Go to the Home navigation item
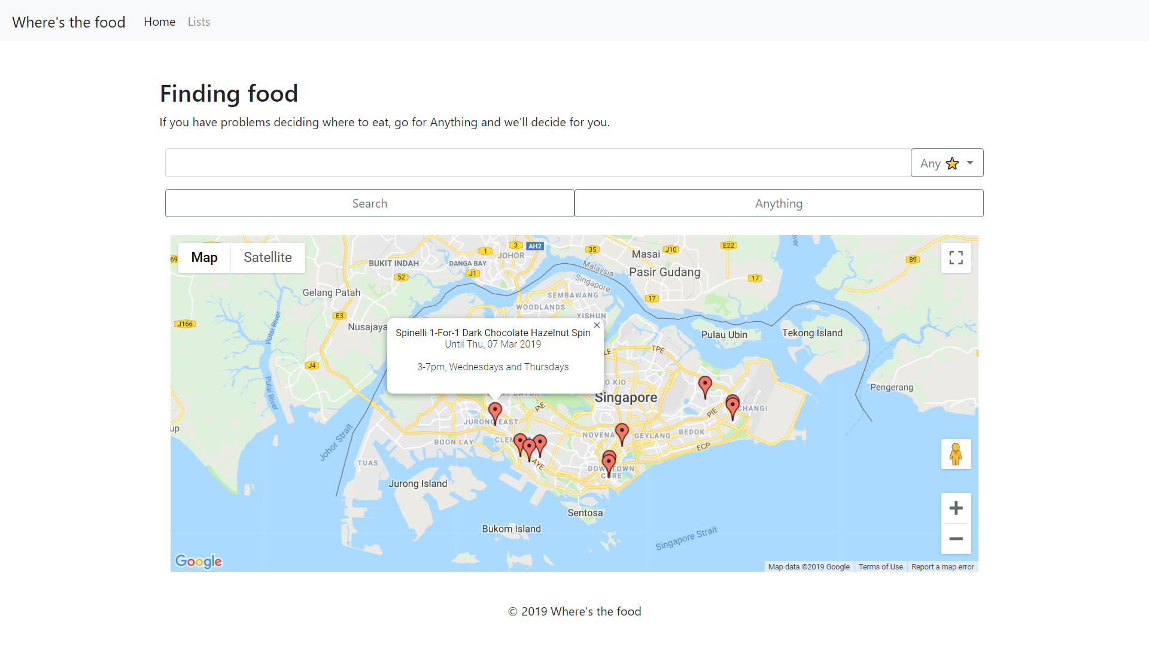Viewport: 1149px width, 646px height. tap(159, 22)
